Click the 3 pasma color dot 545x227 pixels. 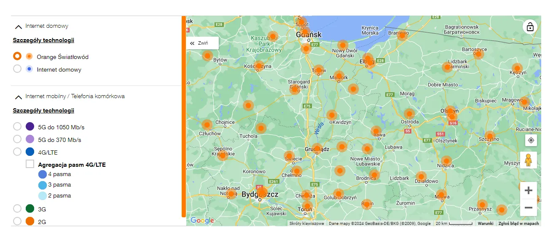tap(43, 185)
